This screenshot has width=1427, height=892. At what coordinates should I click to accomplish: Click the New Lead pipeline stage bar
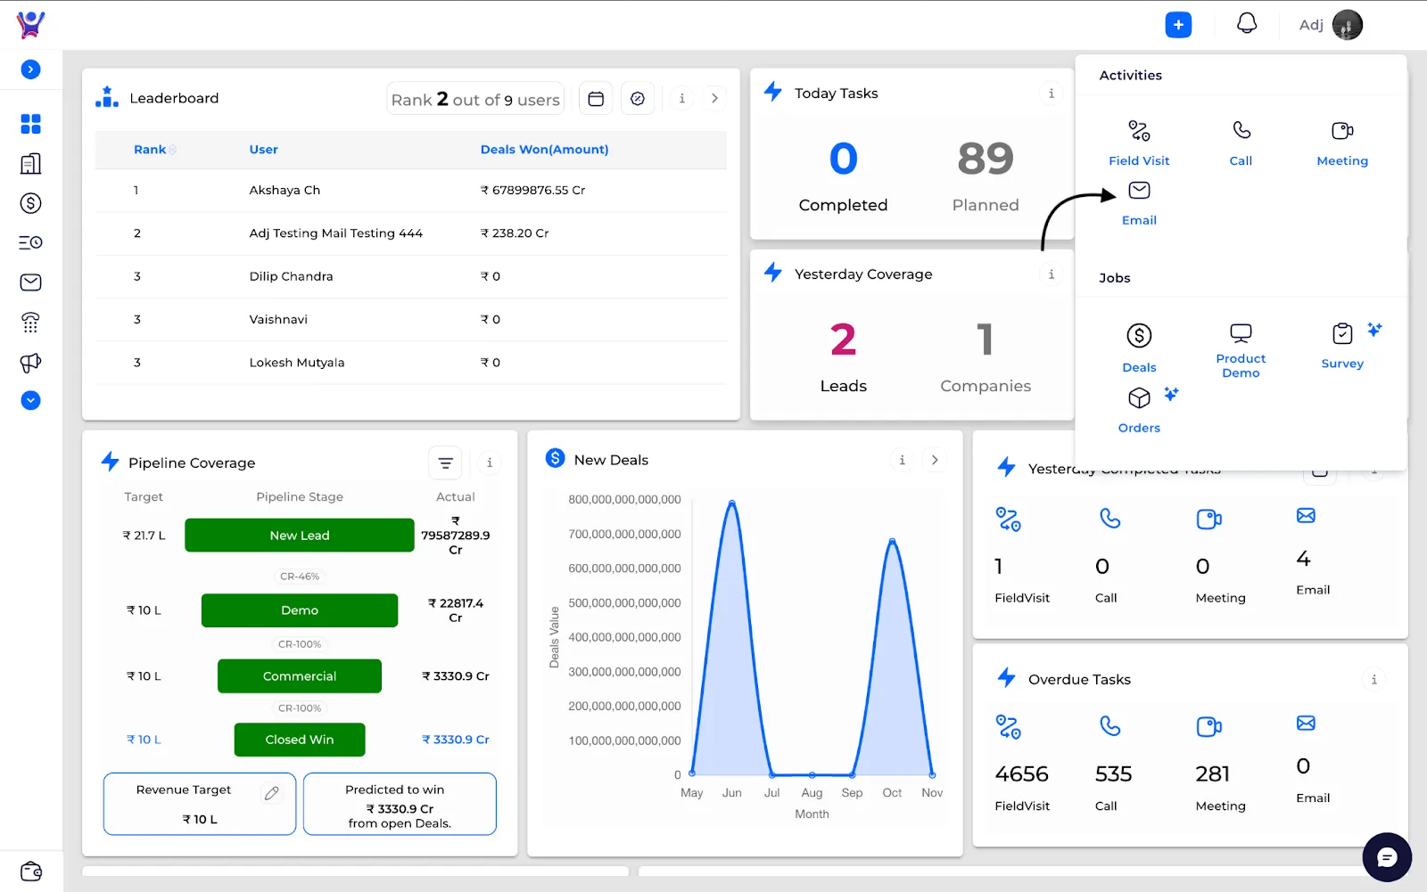tap(300, 536)
